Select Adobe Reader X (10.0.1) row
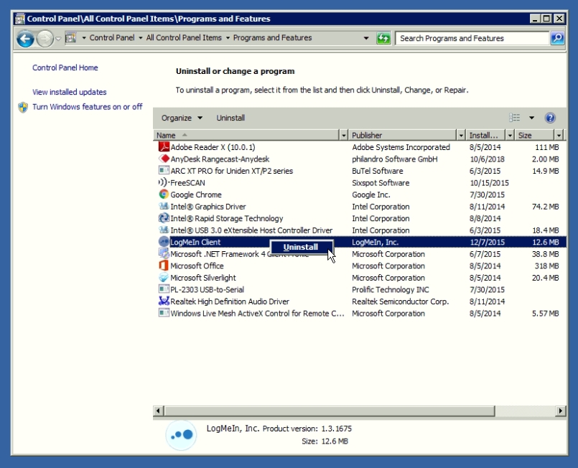 pos(360,147)
